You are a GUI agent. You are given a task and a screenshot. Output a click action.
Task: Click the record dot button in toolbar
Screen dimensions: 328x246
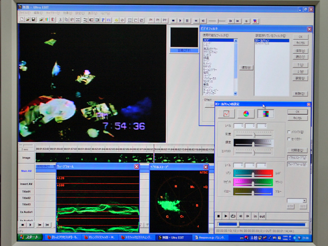click(x=246, y=21)
